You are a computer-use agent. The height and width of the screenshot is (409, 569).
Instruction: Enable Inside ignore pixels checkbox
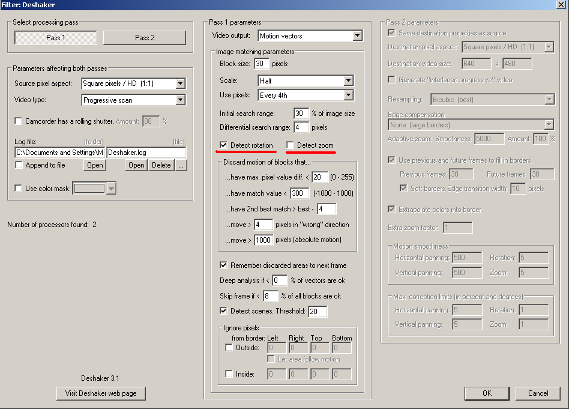pyautogui.click(x=229, y=374)
